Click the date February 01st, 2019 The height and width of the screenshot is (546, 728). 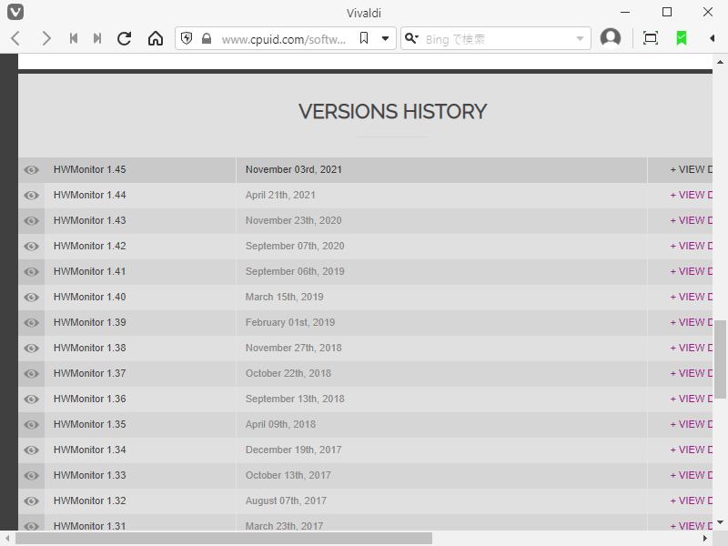point(290,322)
